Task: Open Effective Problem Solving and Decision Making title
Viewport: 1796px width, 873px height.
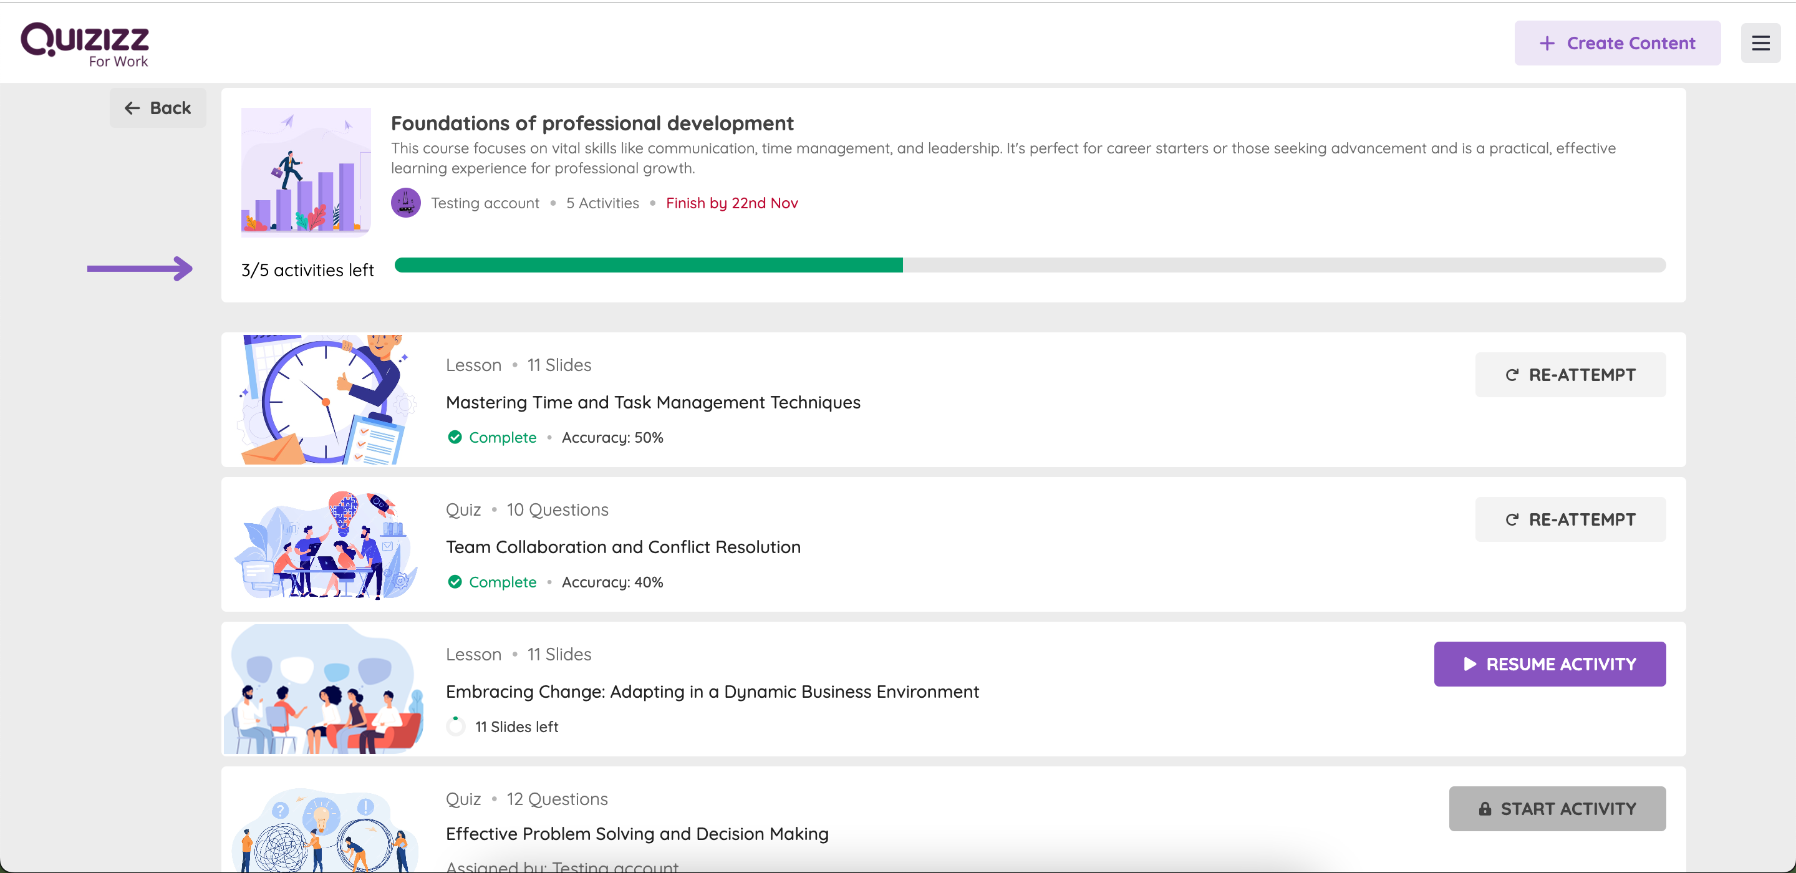Action: [x=637, y=834]
